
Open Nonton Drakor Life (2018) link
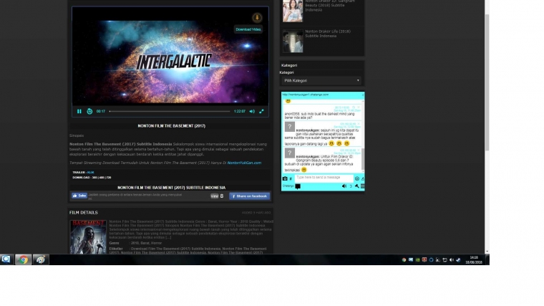click(x=328, y=34)
